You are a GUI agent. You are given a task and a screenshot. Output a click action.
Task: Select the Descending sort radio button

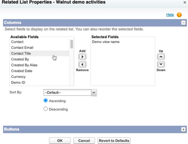46,109
